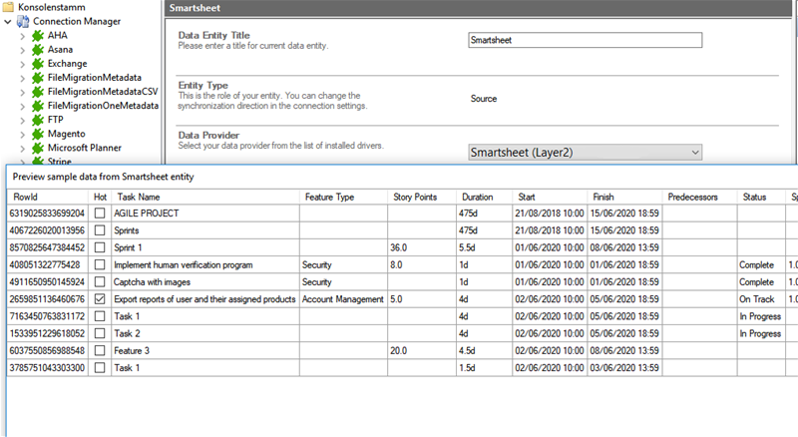Select the Asana connection icon
Screen dimensions: 798x437
point(38,49)
